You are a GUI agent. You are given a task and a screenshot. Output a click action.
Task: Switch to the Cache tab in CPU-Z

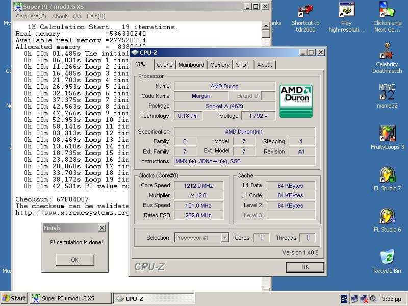[164, 65]
